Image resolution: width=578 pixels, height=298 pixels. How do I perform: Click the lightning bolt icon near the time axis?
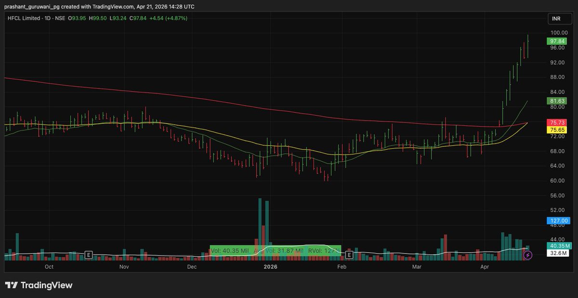[528, 255]
